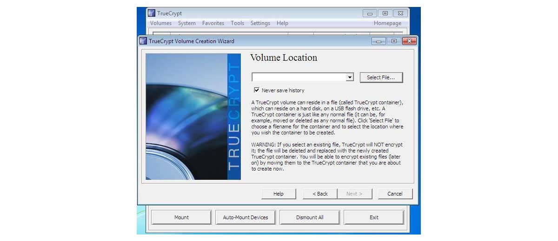Close the Volume Creation Wizard window
Image resolution: width=558 pixels, height=241 pixels.
[409, 41]
